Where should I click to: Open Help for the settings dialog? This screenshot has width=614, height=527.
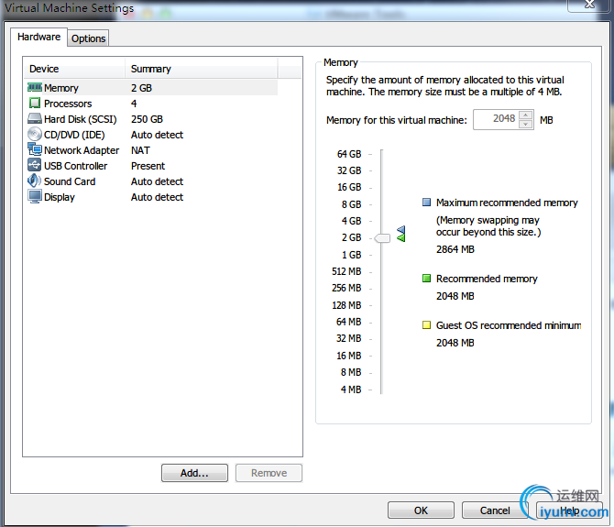[x=569, y=511]
